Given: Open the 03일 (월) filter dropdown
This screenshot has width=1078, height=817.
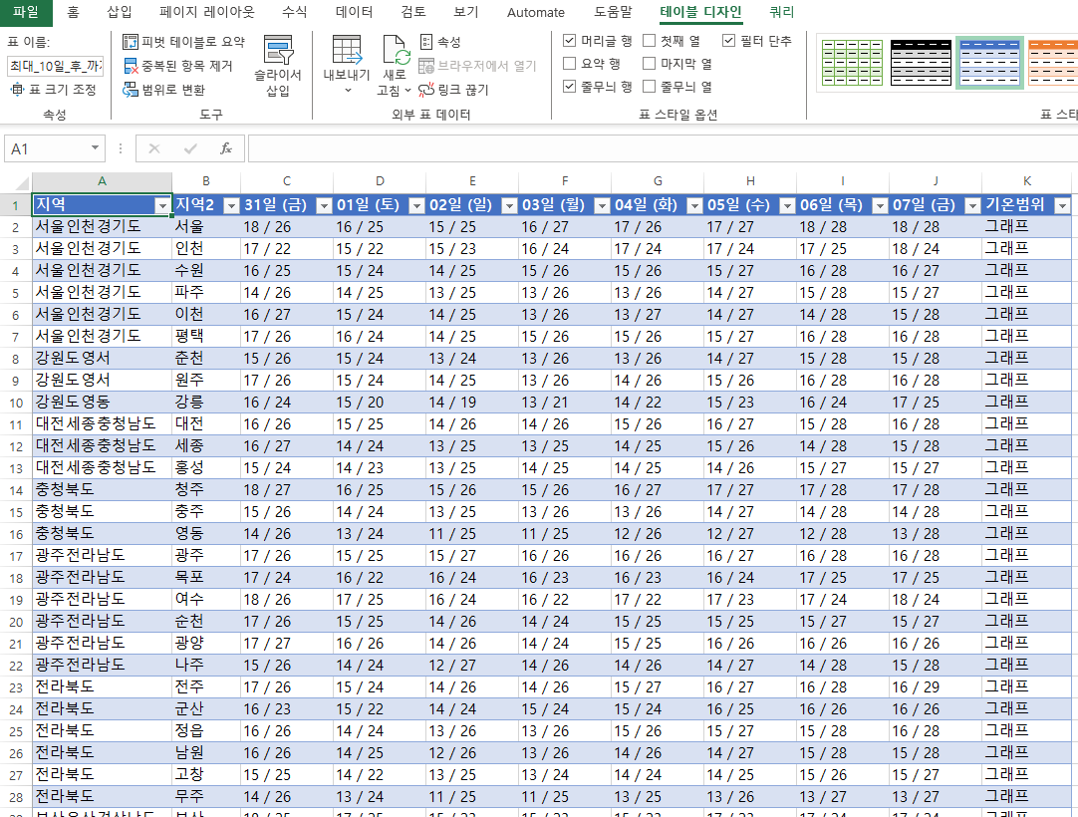Looking at the screenshot, I should pyautogui.click(x=602, y=205).
